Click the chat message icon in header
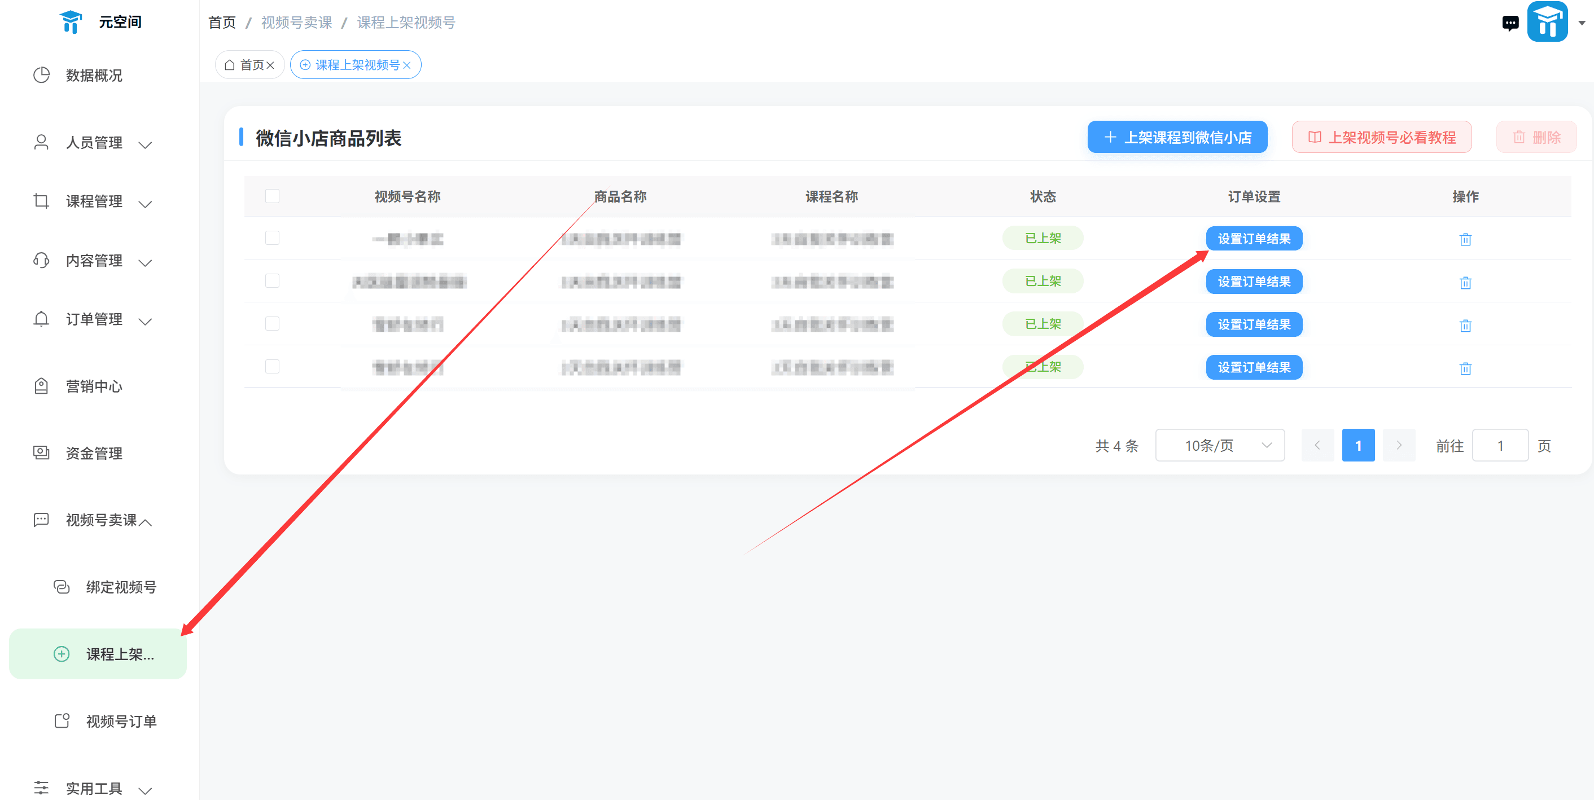Screen dimensions: 1594x800 point(1509,24)
